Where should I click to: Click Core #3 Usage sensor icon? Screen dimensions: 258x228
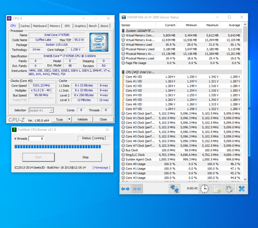(x=123, y=178)
